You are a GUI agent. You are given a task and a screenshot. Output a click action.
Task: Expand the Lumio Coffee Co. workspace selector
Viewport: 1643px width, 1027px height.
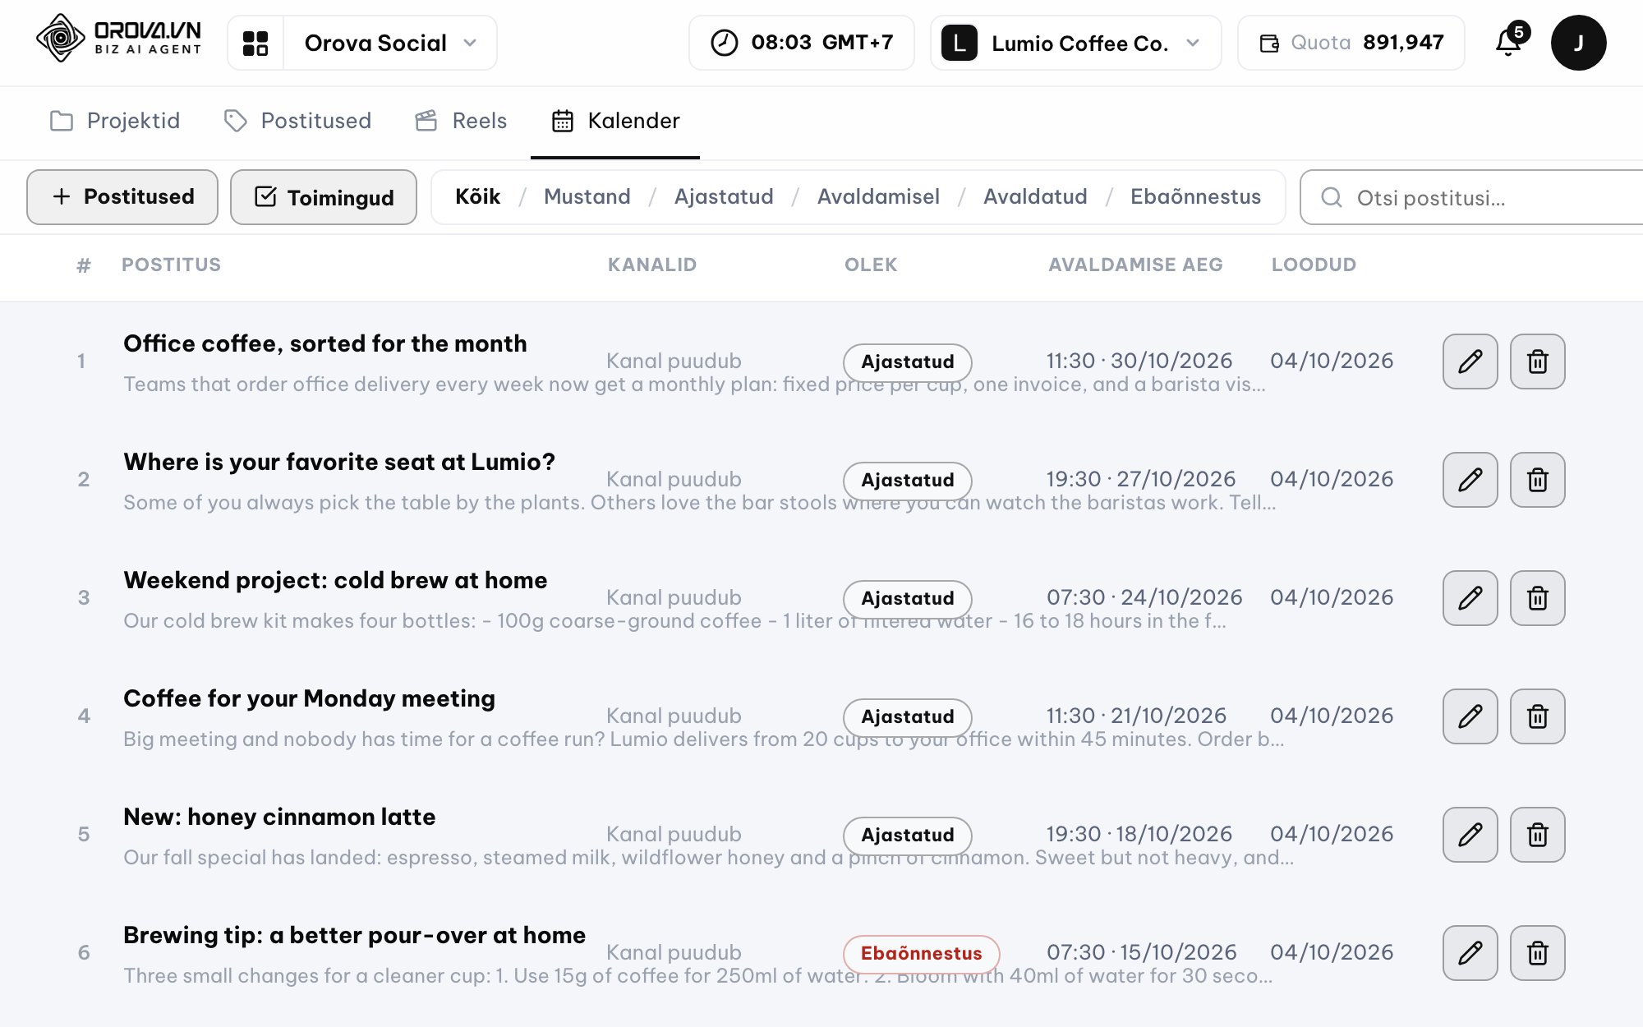coord(1075,43)
